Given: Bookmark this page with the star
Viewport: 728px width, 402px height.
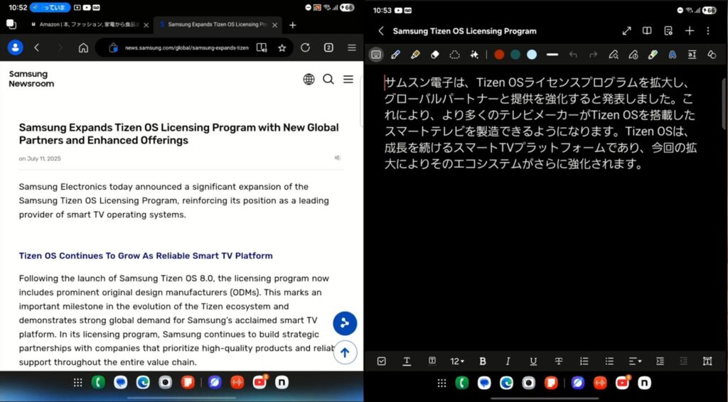Looking at the screenshot, I should [x=282, y=48].
